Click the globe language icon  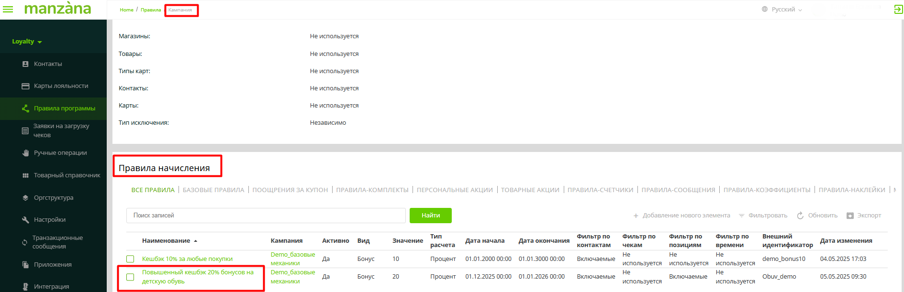765,9
